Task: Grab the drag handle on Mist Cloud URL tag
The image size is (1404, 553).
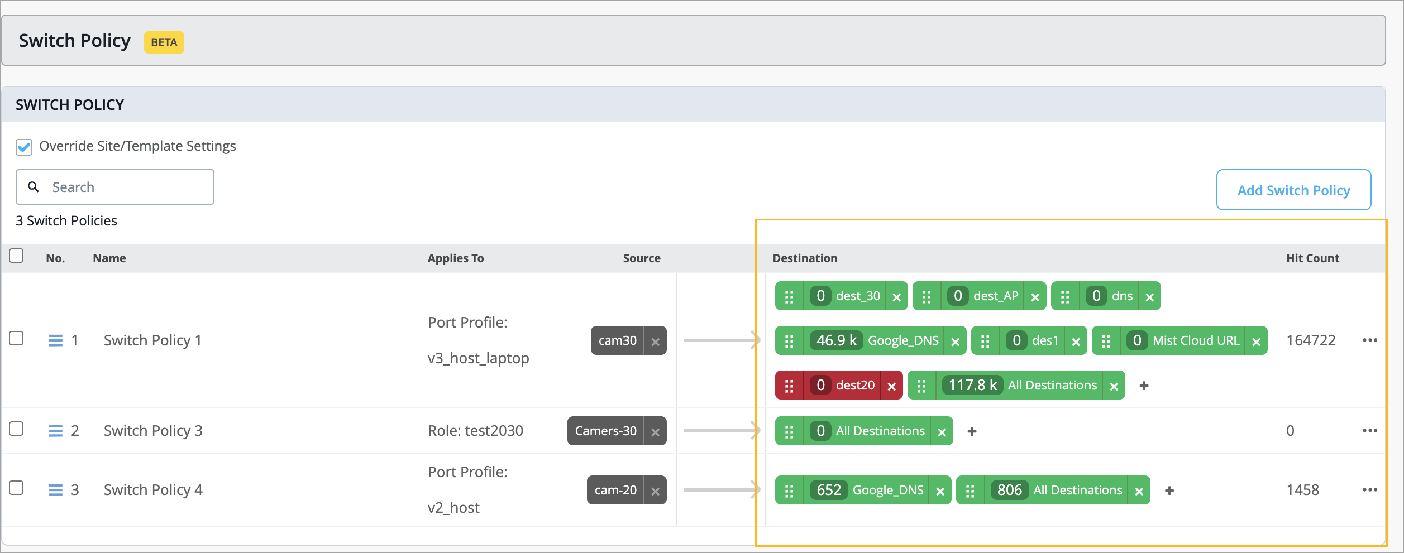Action: [x=1106, y=340]
